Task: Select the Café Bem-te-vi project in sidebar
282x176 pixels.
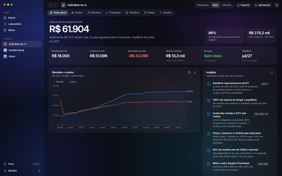Action: pos(22,44)
